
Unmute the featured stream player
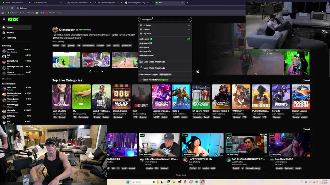198,72
